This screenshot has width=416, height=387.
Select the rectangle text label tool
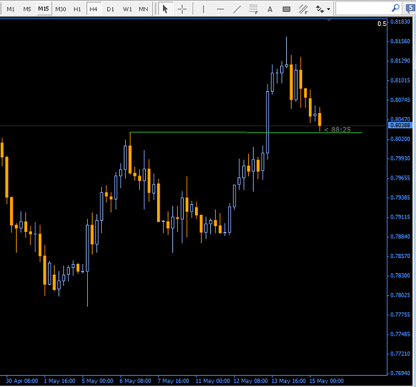click(x=286, y=9)
